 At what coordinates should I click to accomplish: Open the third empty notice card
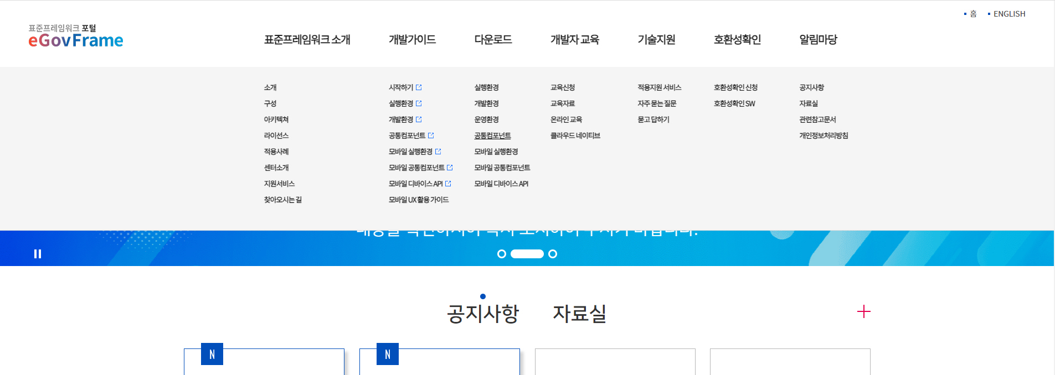click(x=615, y=362)
